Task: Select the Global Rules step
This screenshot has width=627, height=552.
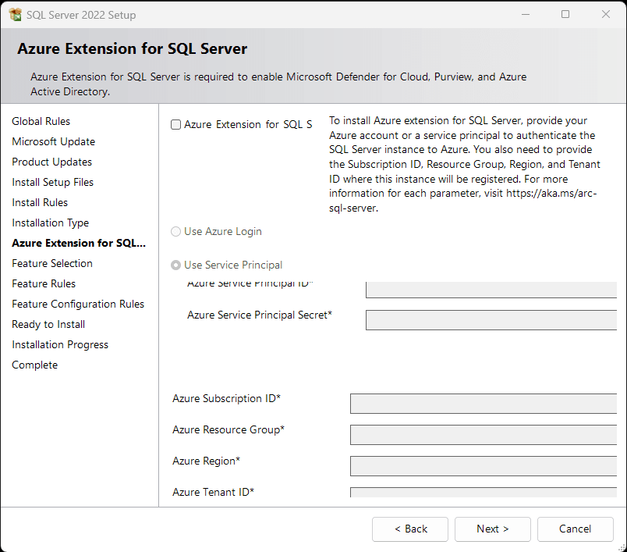Action: [x=41, y=121]
